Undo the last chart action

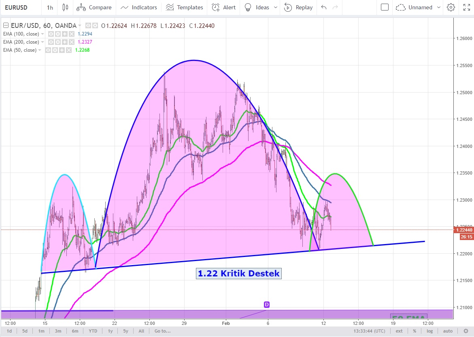[x=323, y=7]
